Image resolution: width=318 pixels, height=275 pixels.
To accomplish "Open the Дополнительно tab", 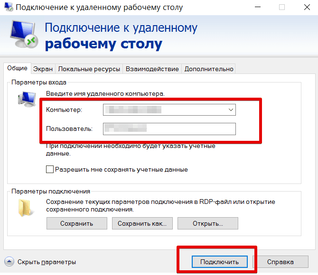I will [209, 69].
